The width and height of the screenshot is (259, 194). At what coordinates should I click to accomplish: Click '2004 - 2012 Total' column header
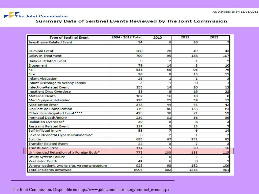pos(126,37)
